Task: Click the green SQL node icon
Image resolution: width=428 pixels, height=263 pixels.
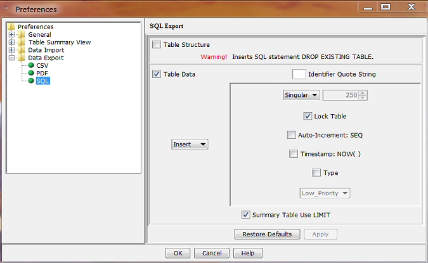Action: [x=31, y=81]
